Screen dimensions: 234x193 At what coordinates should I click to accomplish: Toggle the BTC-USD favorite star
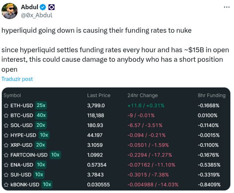[6, 115]
